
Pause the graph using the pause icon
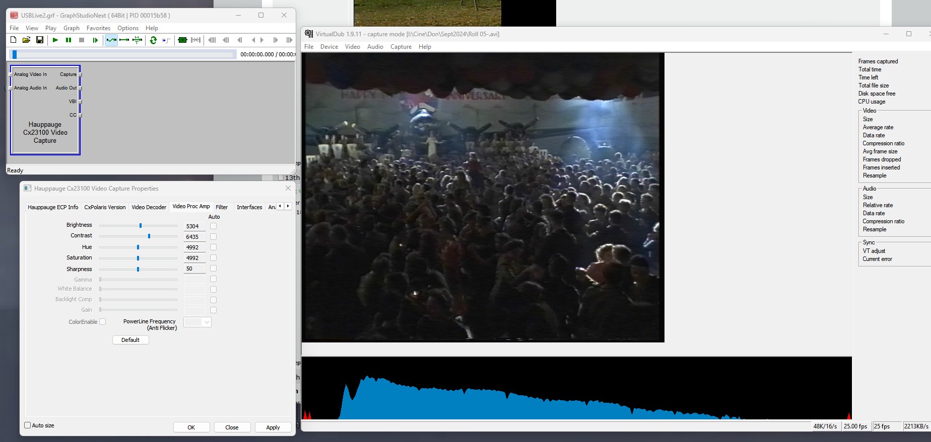tap(69, 40)
